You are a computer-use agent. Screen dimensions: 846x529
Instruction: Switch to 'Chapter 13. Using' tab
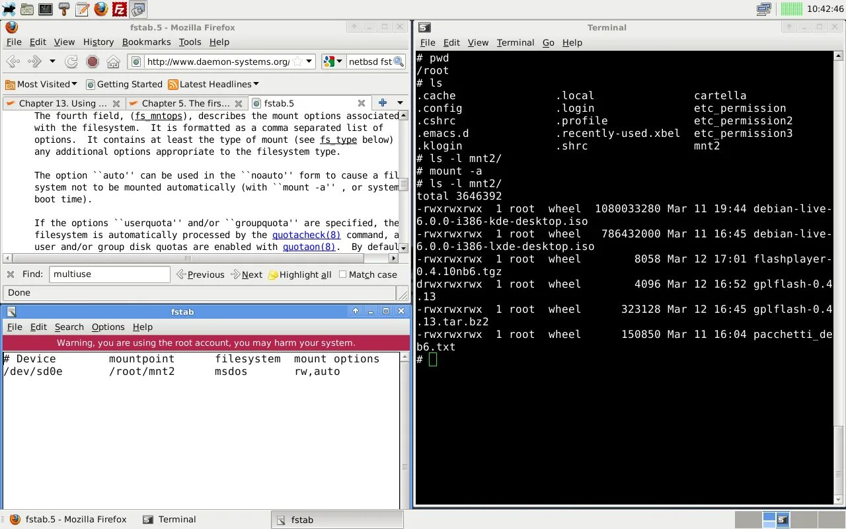click(63, 103)
